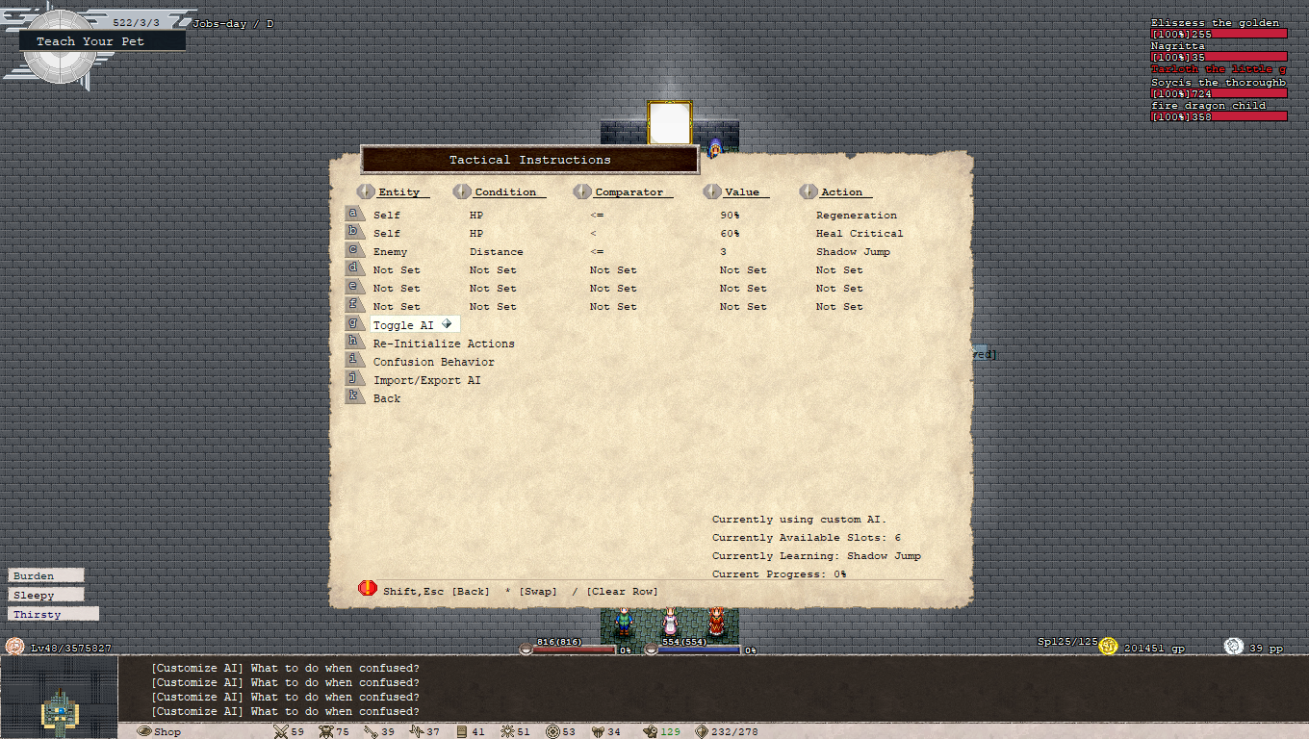1309x739 pixels.
Task: Click the diamond cursor marker beside Toggle AI
Action: click(447, 324)
